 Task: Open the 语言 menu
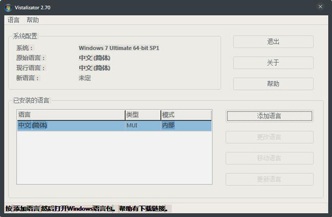click(13, 20)
